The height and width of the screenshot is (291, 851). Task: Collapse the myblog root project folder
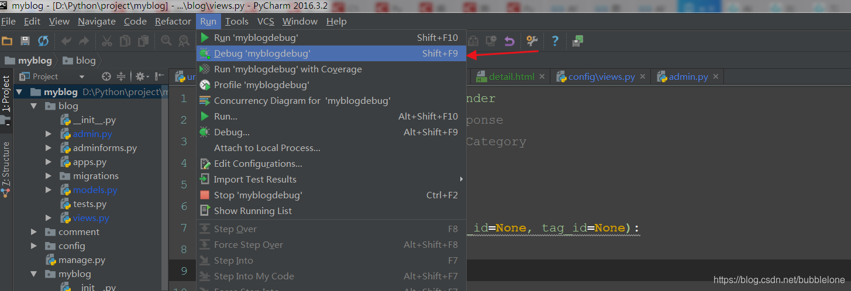pos(19,92)
